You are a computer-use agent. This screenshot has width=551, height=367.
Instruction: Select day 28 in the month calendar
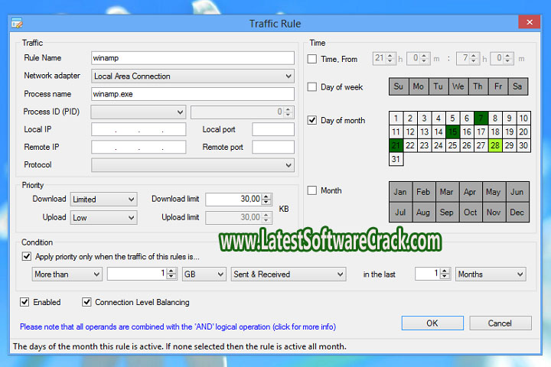pyautogui.click(x=495, y=145)
